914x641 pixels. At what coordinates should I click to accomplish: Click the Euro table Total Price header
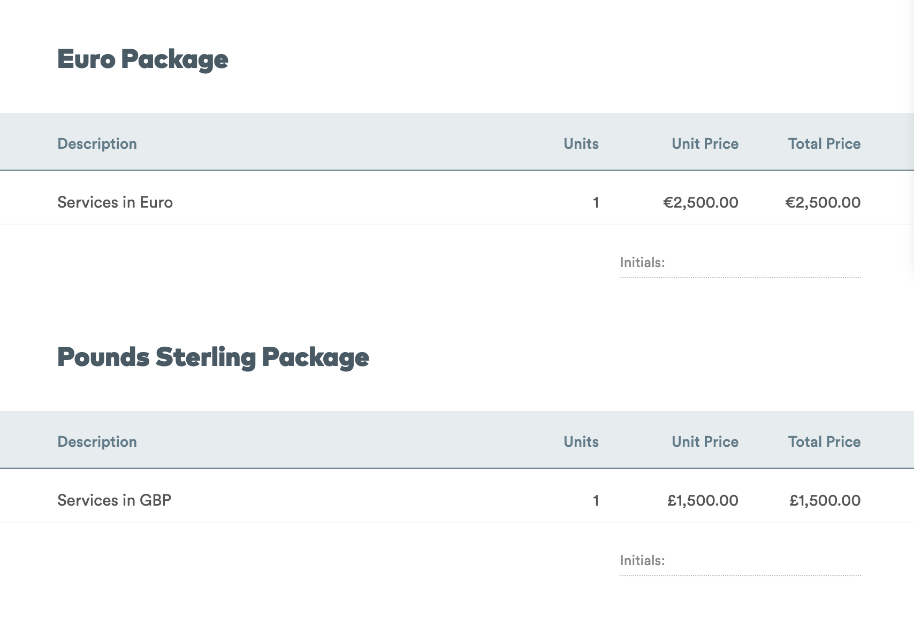[825, 144]
